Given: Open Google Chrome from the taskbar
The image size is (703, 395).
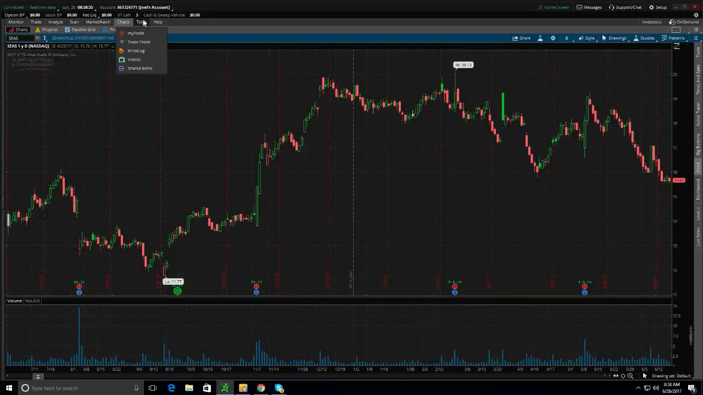Looking at the screenshot, I should click(x=261, y=388).
